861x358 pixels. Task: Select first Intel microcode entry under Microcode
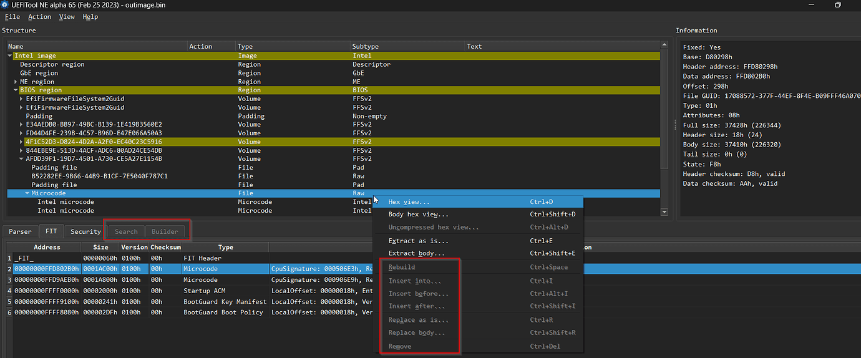coord(333,202)
